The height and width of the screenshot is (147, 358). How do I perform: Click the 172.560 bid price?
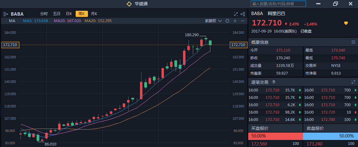pyautogui.click(x=260, y=144)
